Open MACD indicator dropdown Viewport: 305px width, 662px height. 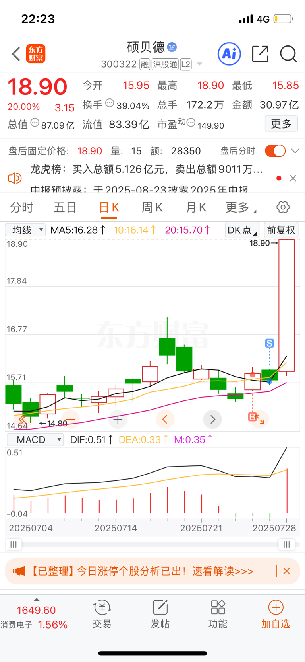tap(35, 439)
